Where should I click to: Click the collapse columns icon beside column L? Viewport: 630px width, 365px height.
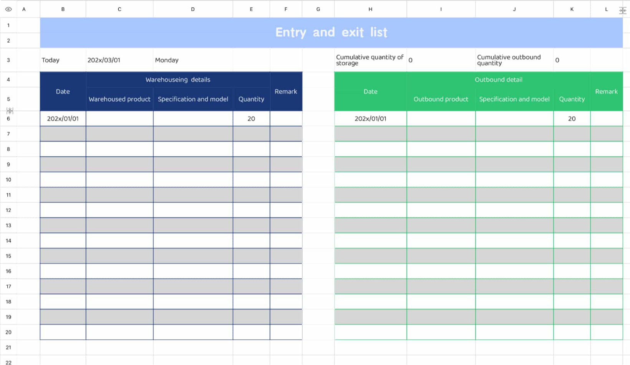coord(623,10)
